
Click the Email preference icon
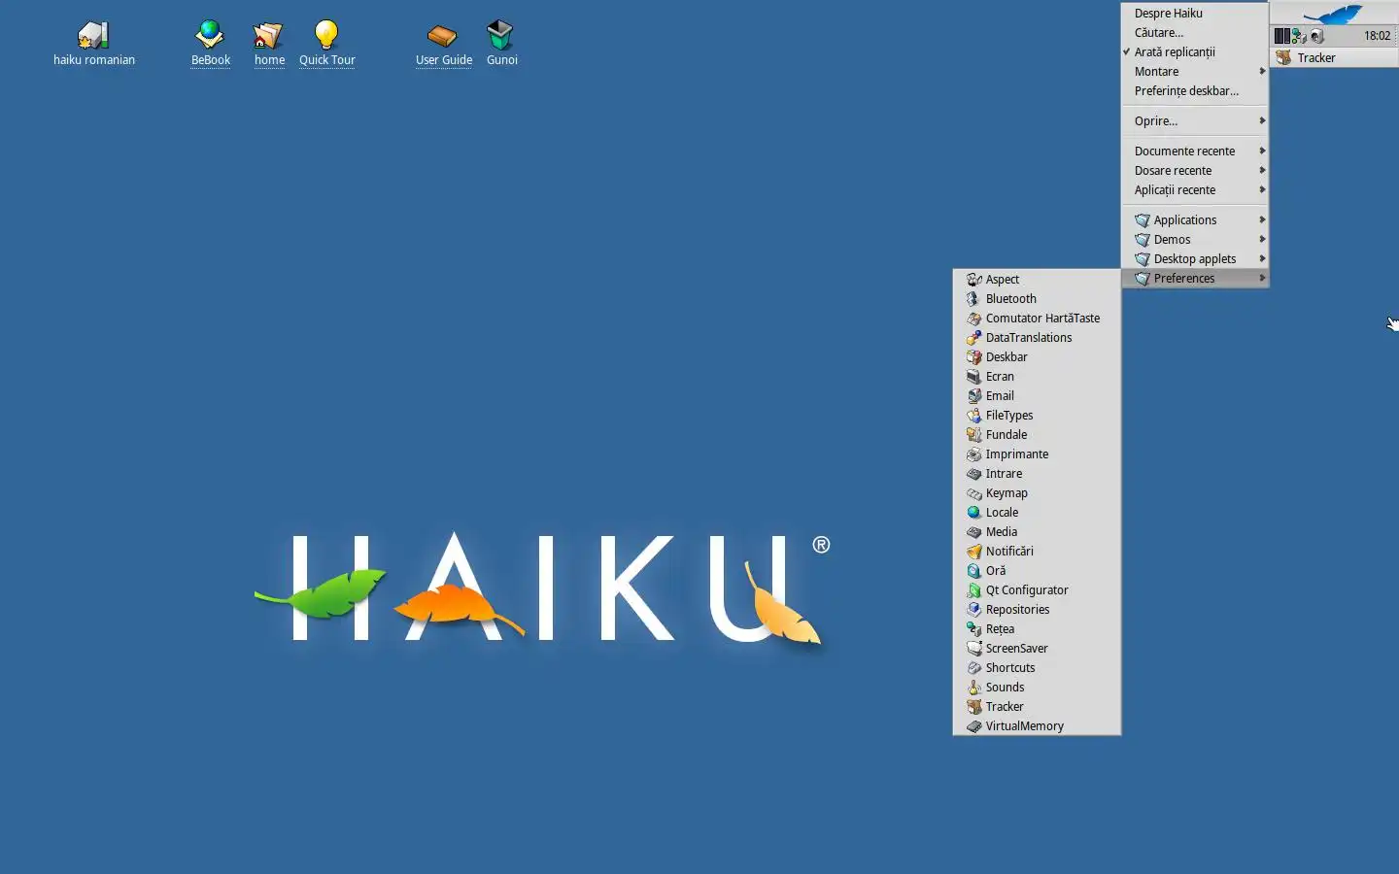click(x=973, y=396)
